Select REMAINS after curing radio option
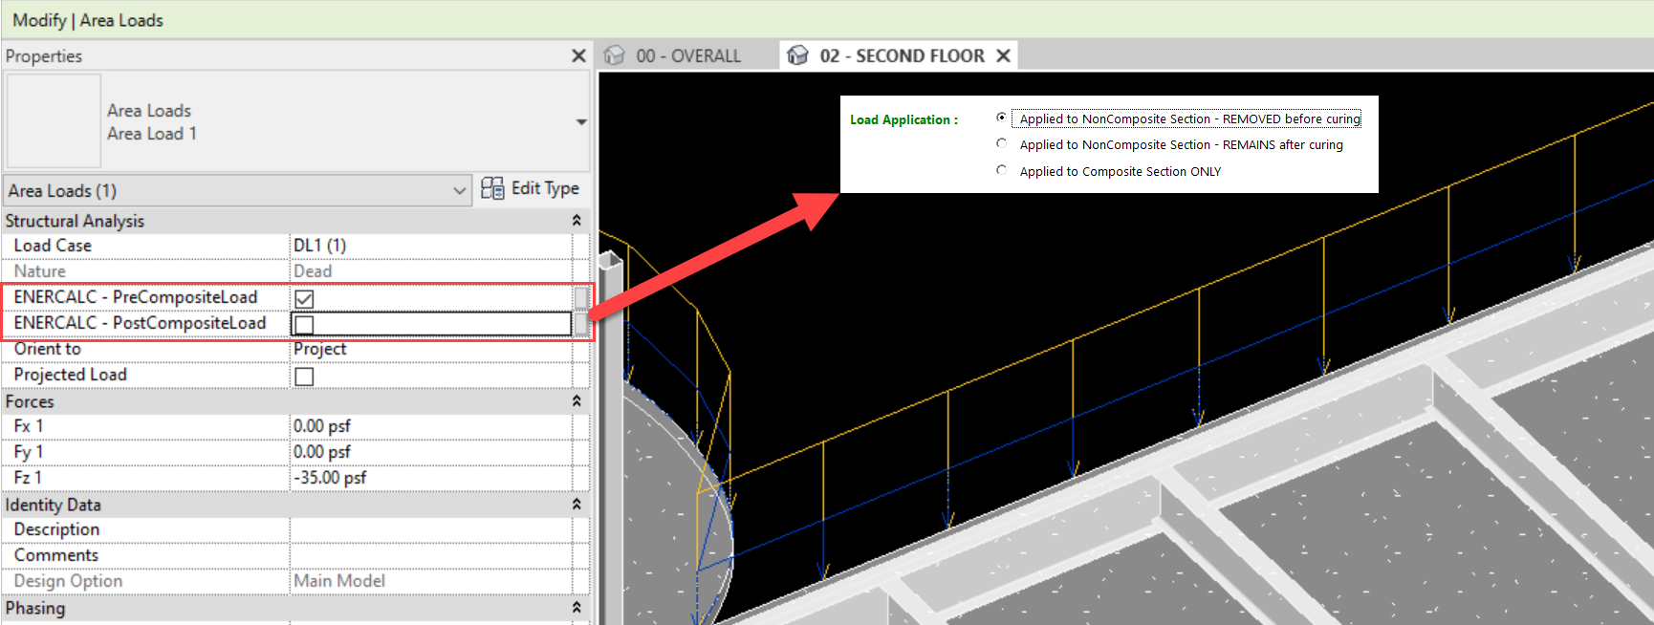1654x625 pixels. [1001, 144]
